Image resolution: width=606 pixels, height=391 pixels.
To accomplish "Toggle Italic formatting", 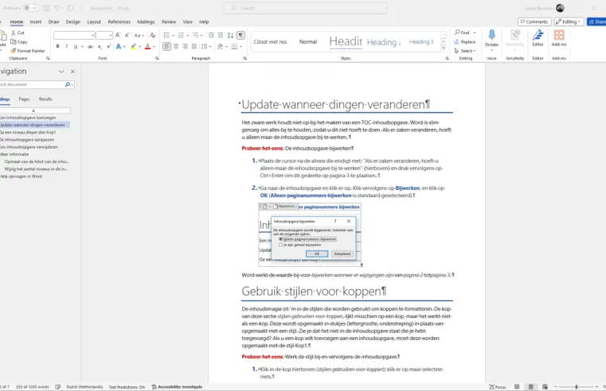I will click(66, 46).
